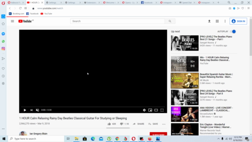Open Booking.com bookmark

tap(17, 14)
